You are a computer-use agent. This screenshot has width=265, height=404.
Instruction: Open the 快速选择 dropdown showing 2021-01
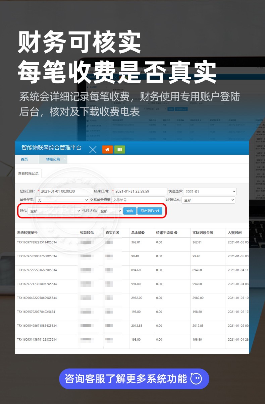pyautogui.click(x=210, y=192)
